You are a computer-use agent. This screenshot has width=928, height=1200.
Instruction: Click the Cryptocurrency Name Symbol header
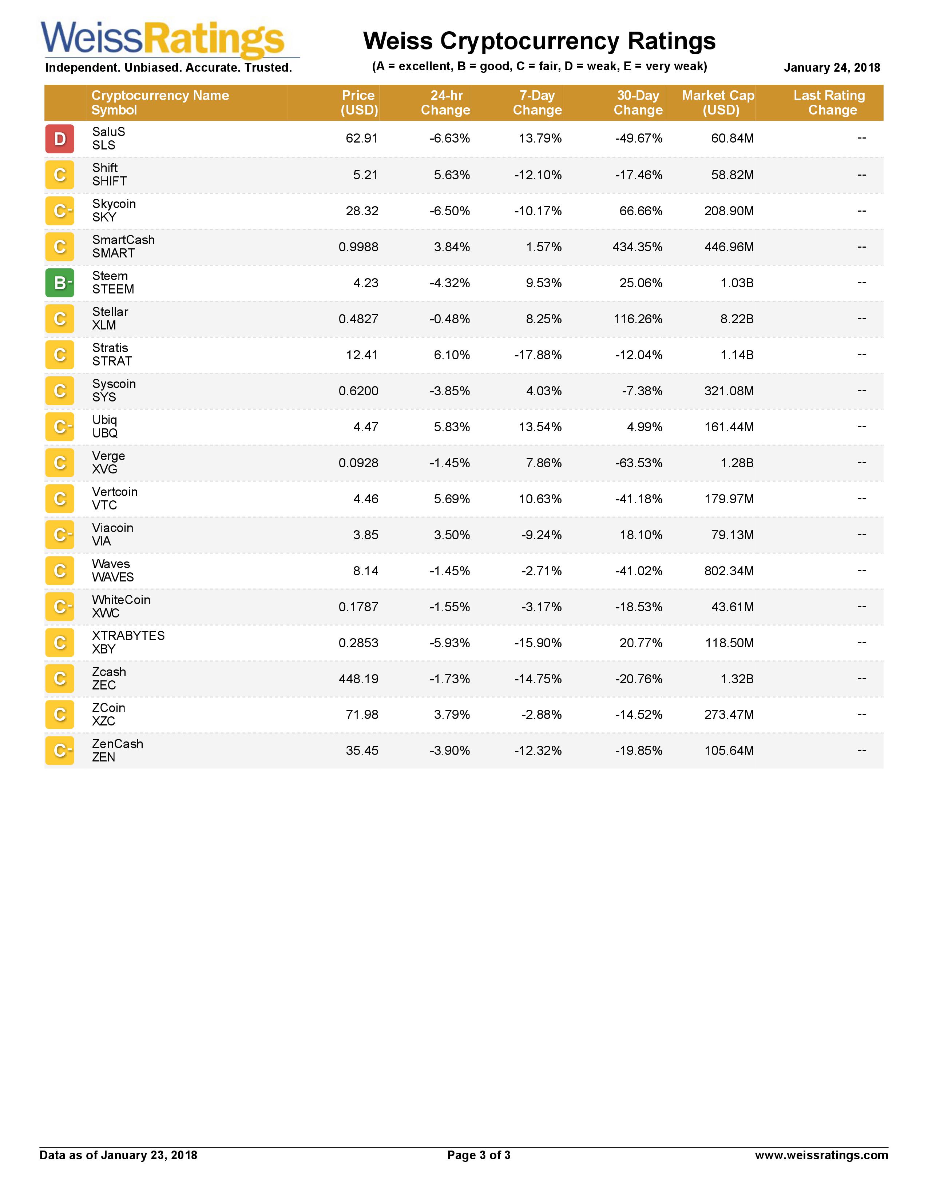[x=160, y=103]
